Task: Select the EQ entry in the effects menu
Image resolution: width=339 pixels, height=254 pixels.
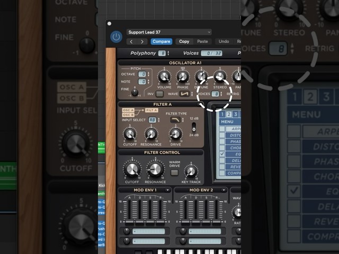Action: click(233, 154)
